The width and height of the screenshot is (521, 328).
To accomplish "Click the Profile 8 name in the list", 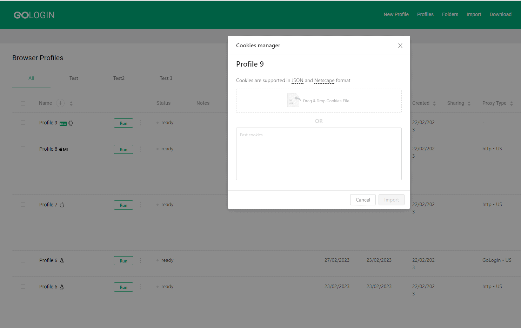I will (x=48, y=149).
